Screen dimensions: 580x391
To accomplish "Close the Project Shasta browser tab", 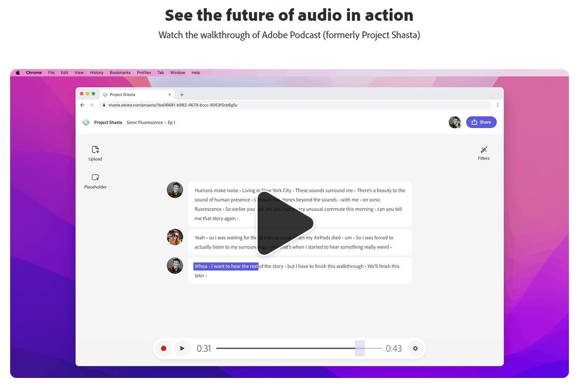I will (x=170, y=95).
